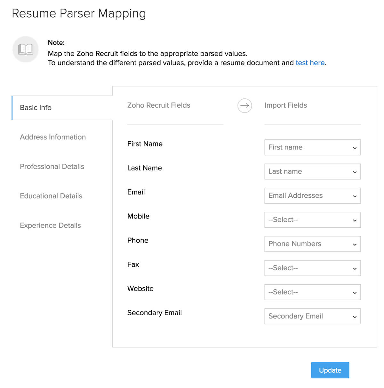Open the Phone Numbers dropdown
The image size is (384, 388).
[x=312, y=244]
